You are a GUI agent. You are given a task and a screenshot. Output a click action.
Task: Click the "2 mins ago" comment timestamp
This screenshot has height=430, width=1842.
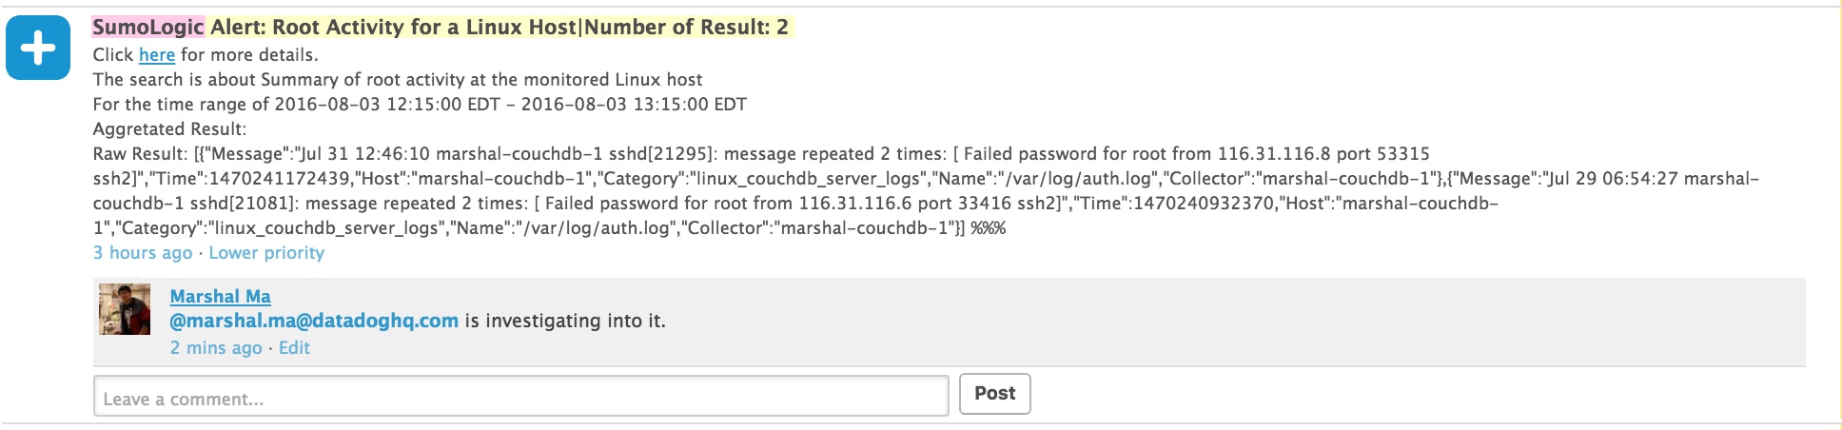click(216, 348)
